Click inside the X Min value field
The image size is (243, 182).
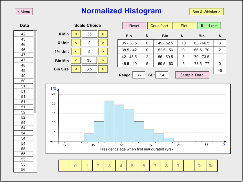tap(90, 34)
